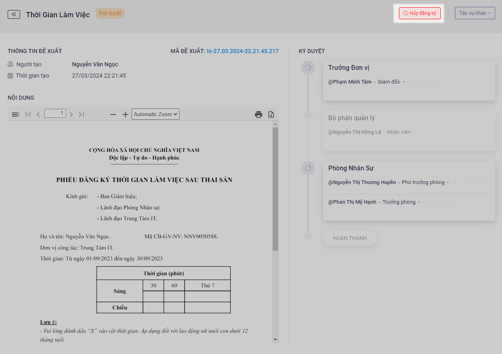Open proposal code ts-27.03.2024 link
The image size is (502, 354).
coord(243,51)
